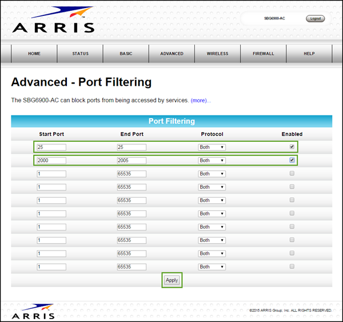Disable the port 25 filter checkbox
Screen dimensions: 343x322
292,146
